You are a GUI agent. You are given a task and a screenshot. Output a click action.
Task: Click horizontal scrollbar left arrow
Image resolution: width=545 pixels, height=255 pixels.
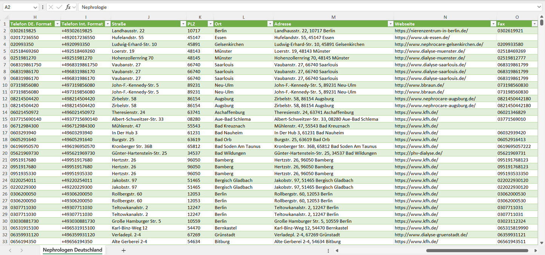click(x=337, y=250)
